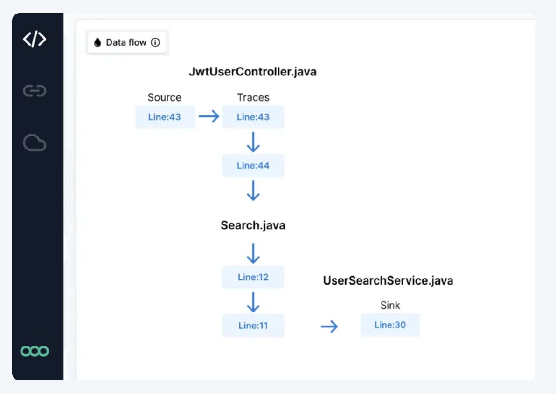556x394 pixels.
Task: Select the Traces Line:43 node
Action: click(253, 117)
